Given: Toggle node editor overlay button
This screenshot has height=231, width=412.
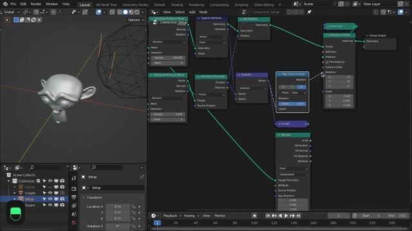Looking at the screenshot, I should point(400,12).
